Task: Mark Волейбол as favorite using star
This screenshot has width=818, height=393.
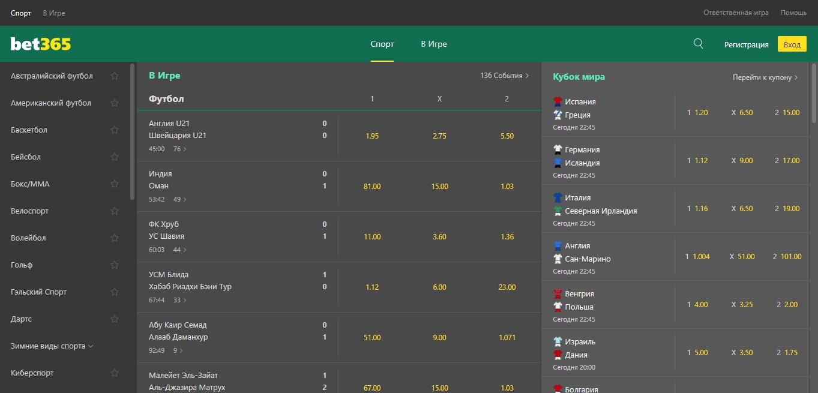Action: pos(115,238)
